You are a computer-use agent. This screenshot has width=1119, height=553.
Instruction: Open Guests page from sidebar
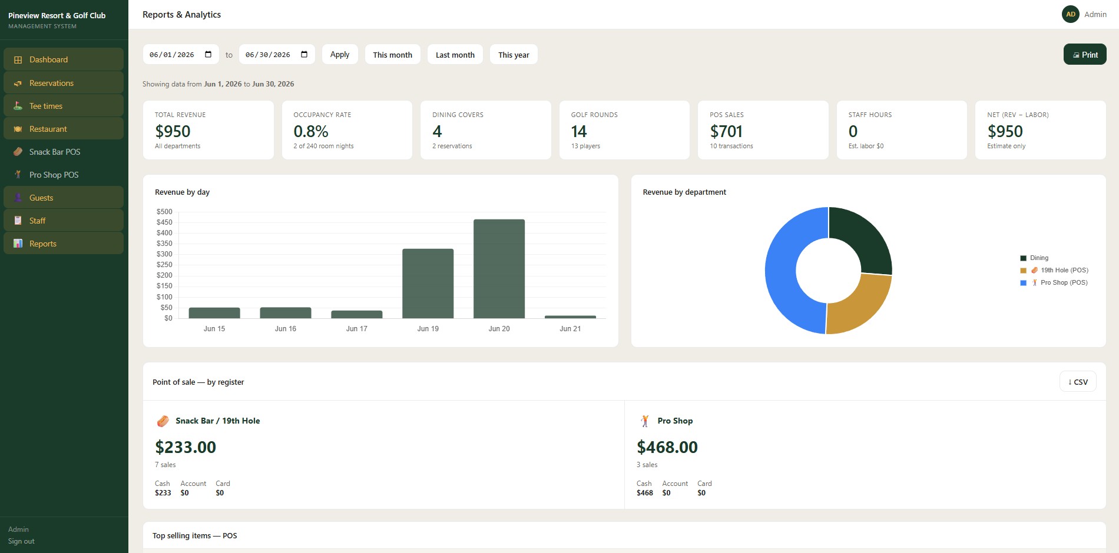coord(64,198)
